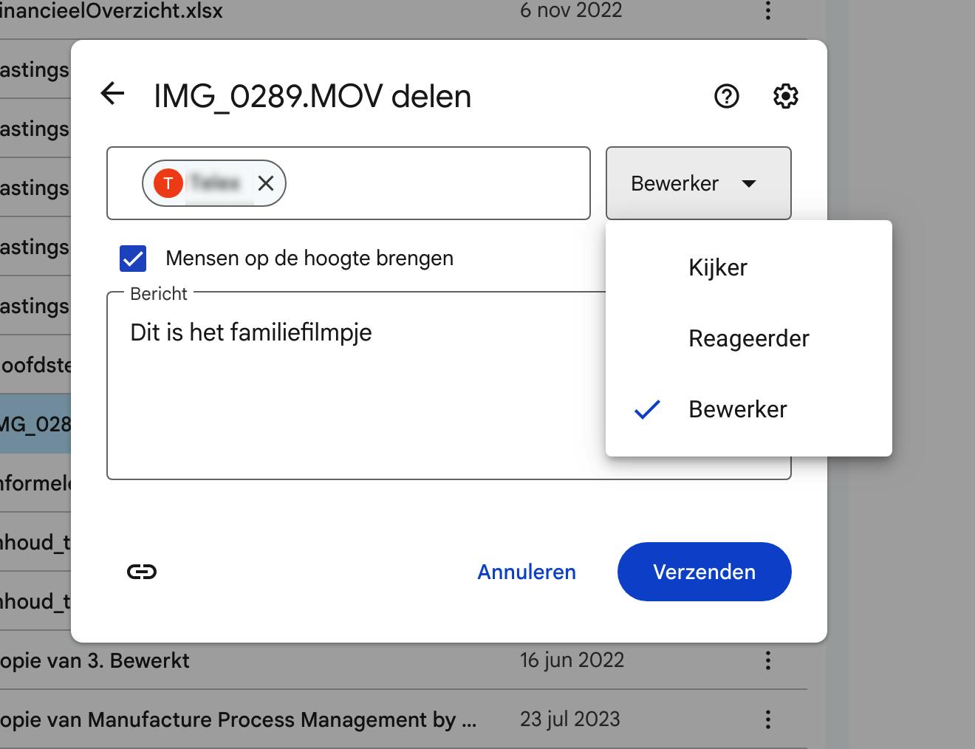Screen dimensions: 975x749
Task: Select Kijker from the permissions menu
Action: 717,267
